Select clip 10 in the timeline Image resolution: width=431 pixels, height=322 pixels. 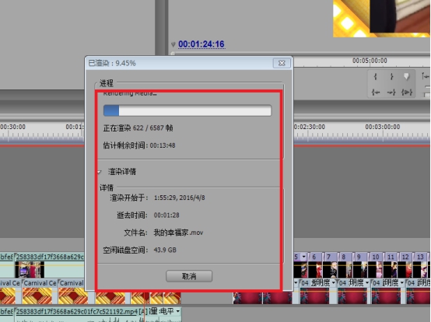[x=376, y=265]
